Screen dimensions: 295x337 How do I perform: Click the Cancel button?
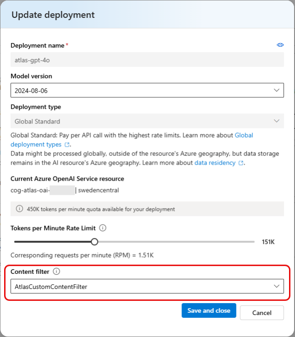click(262, 313)
